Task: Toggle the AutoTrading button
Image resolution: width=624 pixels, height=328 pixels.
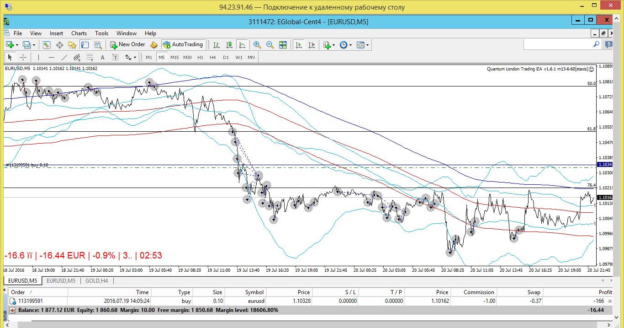Action: point(183,45)
